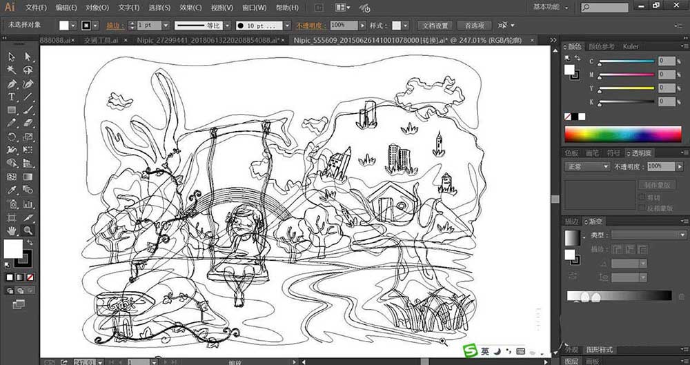Click the 制作蒙版 make mask button
The image size is (690, 365).
pyautogui.click(x=658, y=185)
